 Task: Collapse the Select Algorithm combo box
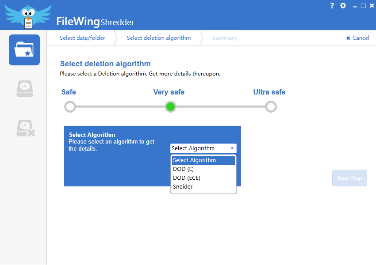[x=203, y=148]
